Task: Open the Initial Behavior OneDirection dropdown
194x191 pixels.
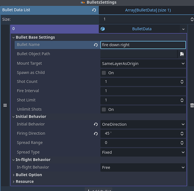Action: coord(143,125)
